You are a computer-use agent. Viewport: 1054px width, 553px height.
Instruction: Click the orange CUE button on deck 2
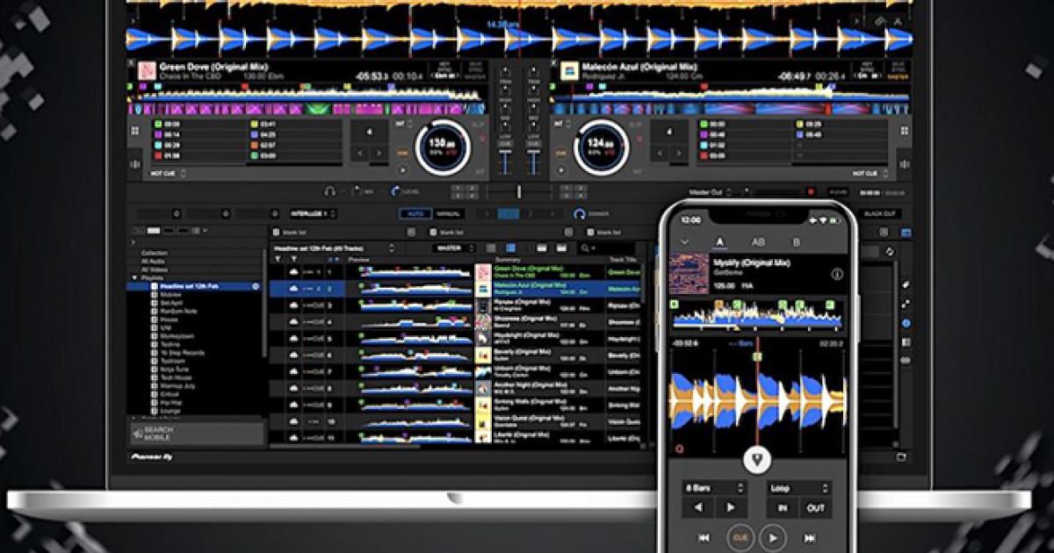tap(559, 152)
